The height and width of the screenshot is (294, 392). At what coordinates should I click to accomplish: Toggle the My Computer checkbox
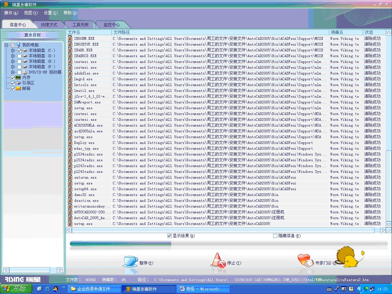pyautogui.click(x=13, y=45)
